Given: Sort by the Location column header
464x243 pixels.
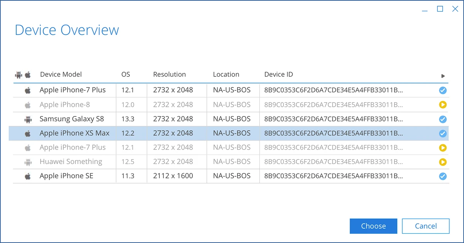Looking at the screenshot, I should pyautogui.click(x=226, y=74).
